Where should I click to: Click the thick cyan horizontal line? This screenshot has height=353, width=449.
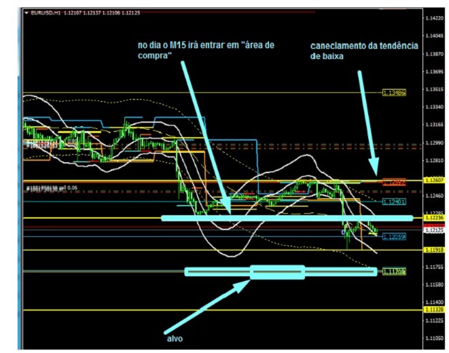285,218
